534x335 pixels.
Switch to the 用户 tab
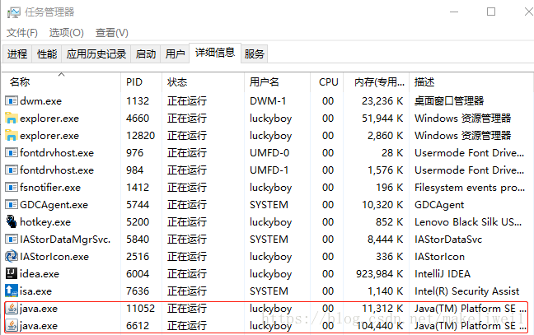[175, 54]
